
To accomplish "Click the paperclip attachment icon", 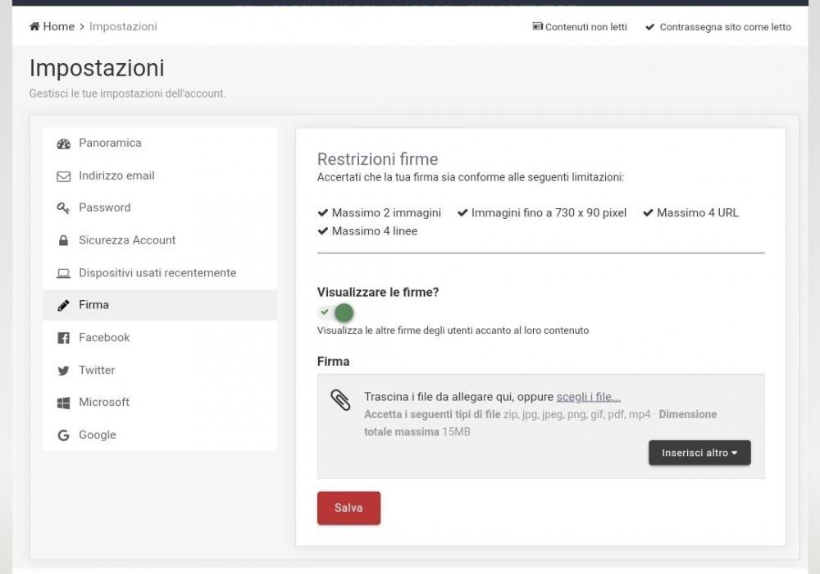I will pyautogui.click(x=340, y=400).
